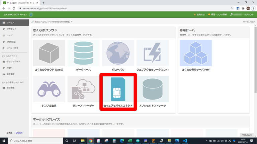Switch language to 日本語
The image size is (257, 144).
click(9, 133)
